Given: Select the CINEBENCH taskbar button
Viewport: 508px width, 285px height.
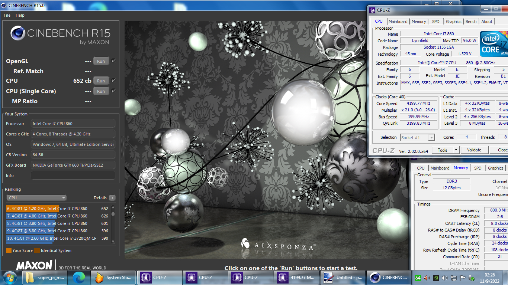Looking at the screenshot, I should click(x=389, y=278).
